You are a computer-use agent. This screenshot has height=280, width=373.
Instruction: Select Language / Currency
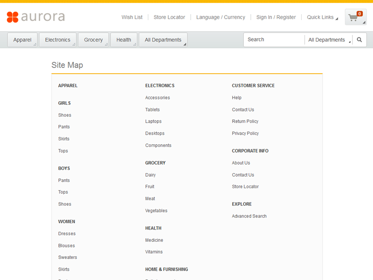pyautogui.click(x=221, y=17)
